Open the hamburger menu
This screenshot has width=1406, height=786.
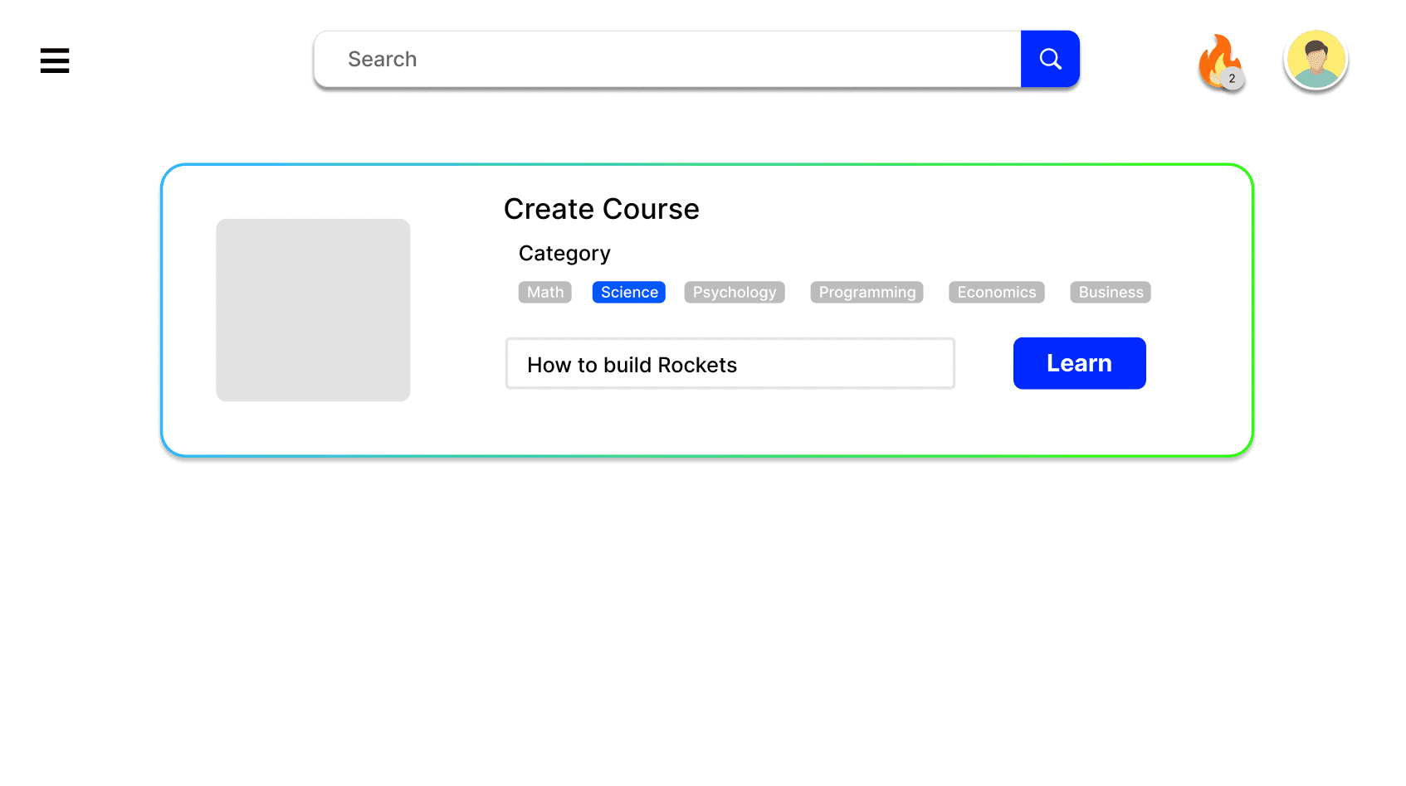point(55,61)
